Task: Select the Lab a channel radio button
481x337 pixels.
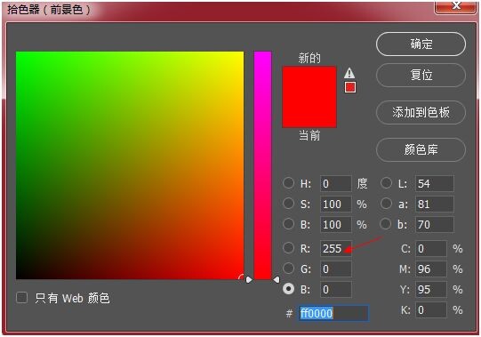Action: pos(386,204)
